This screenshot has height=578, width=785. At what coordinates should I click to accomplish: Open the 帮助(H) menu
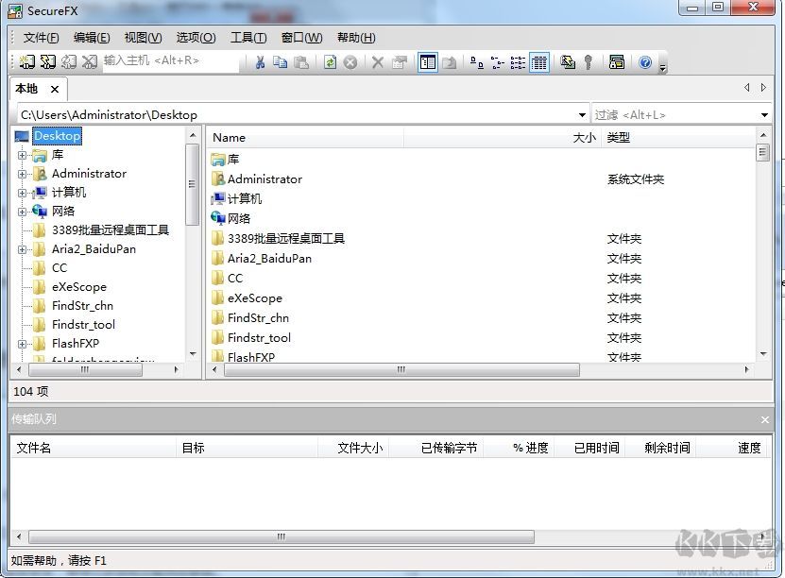click(356, 38)
